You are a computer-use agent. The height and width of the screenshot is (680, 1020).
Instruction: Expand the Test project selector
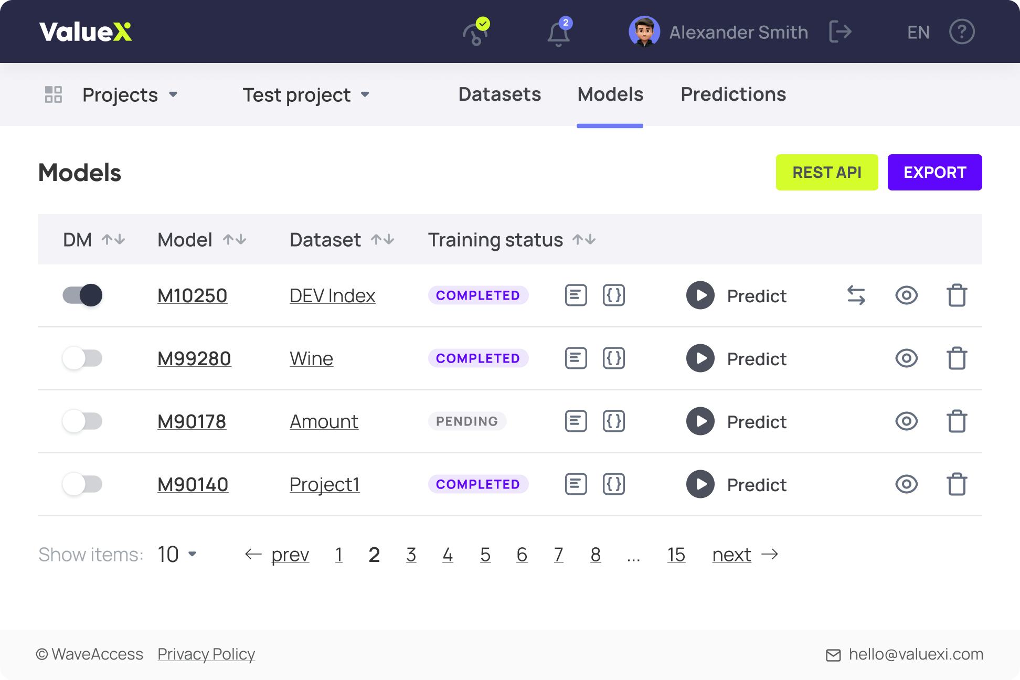pos(307,95)
